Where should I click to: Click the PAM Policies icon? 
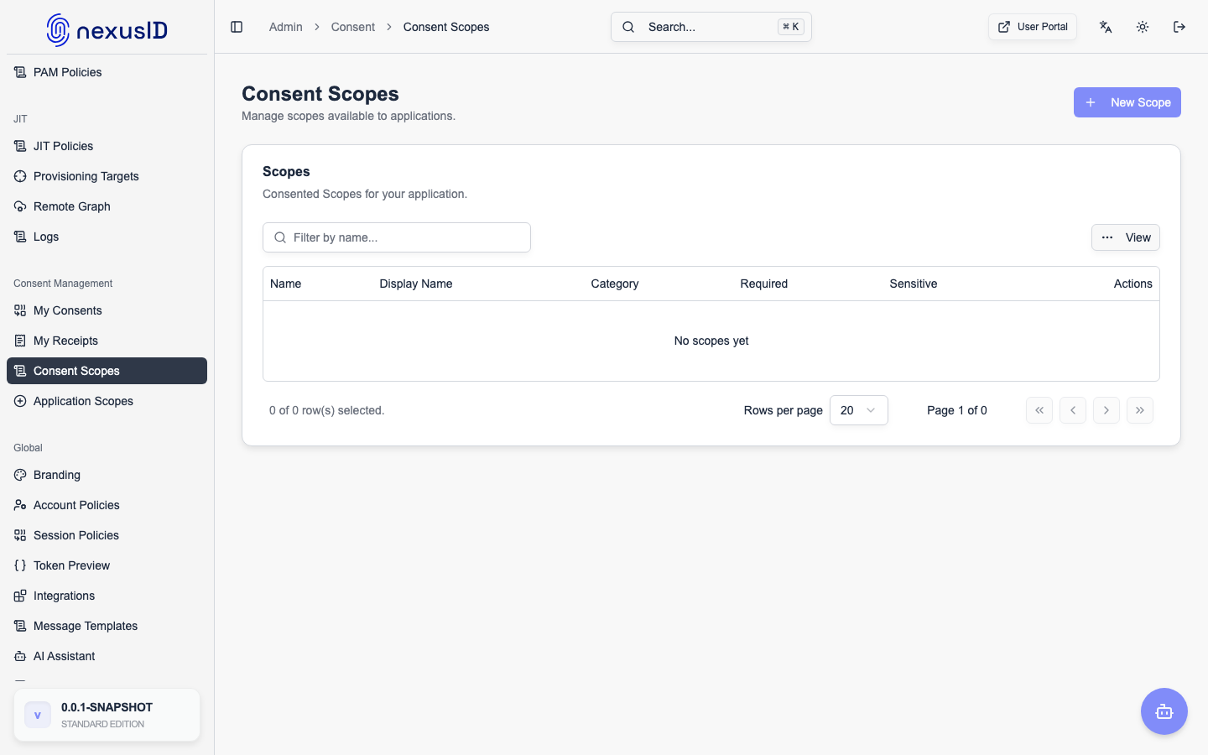(20, 72)
